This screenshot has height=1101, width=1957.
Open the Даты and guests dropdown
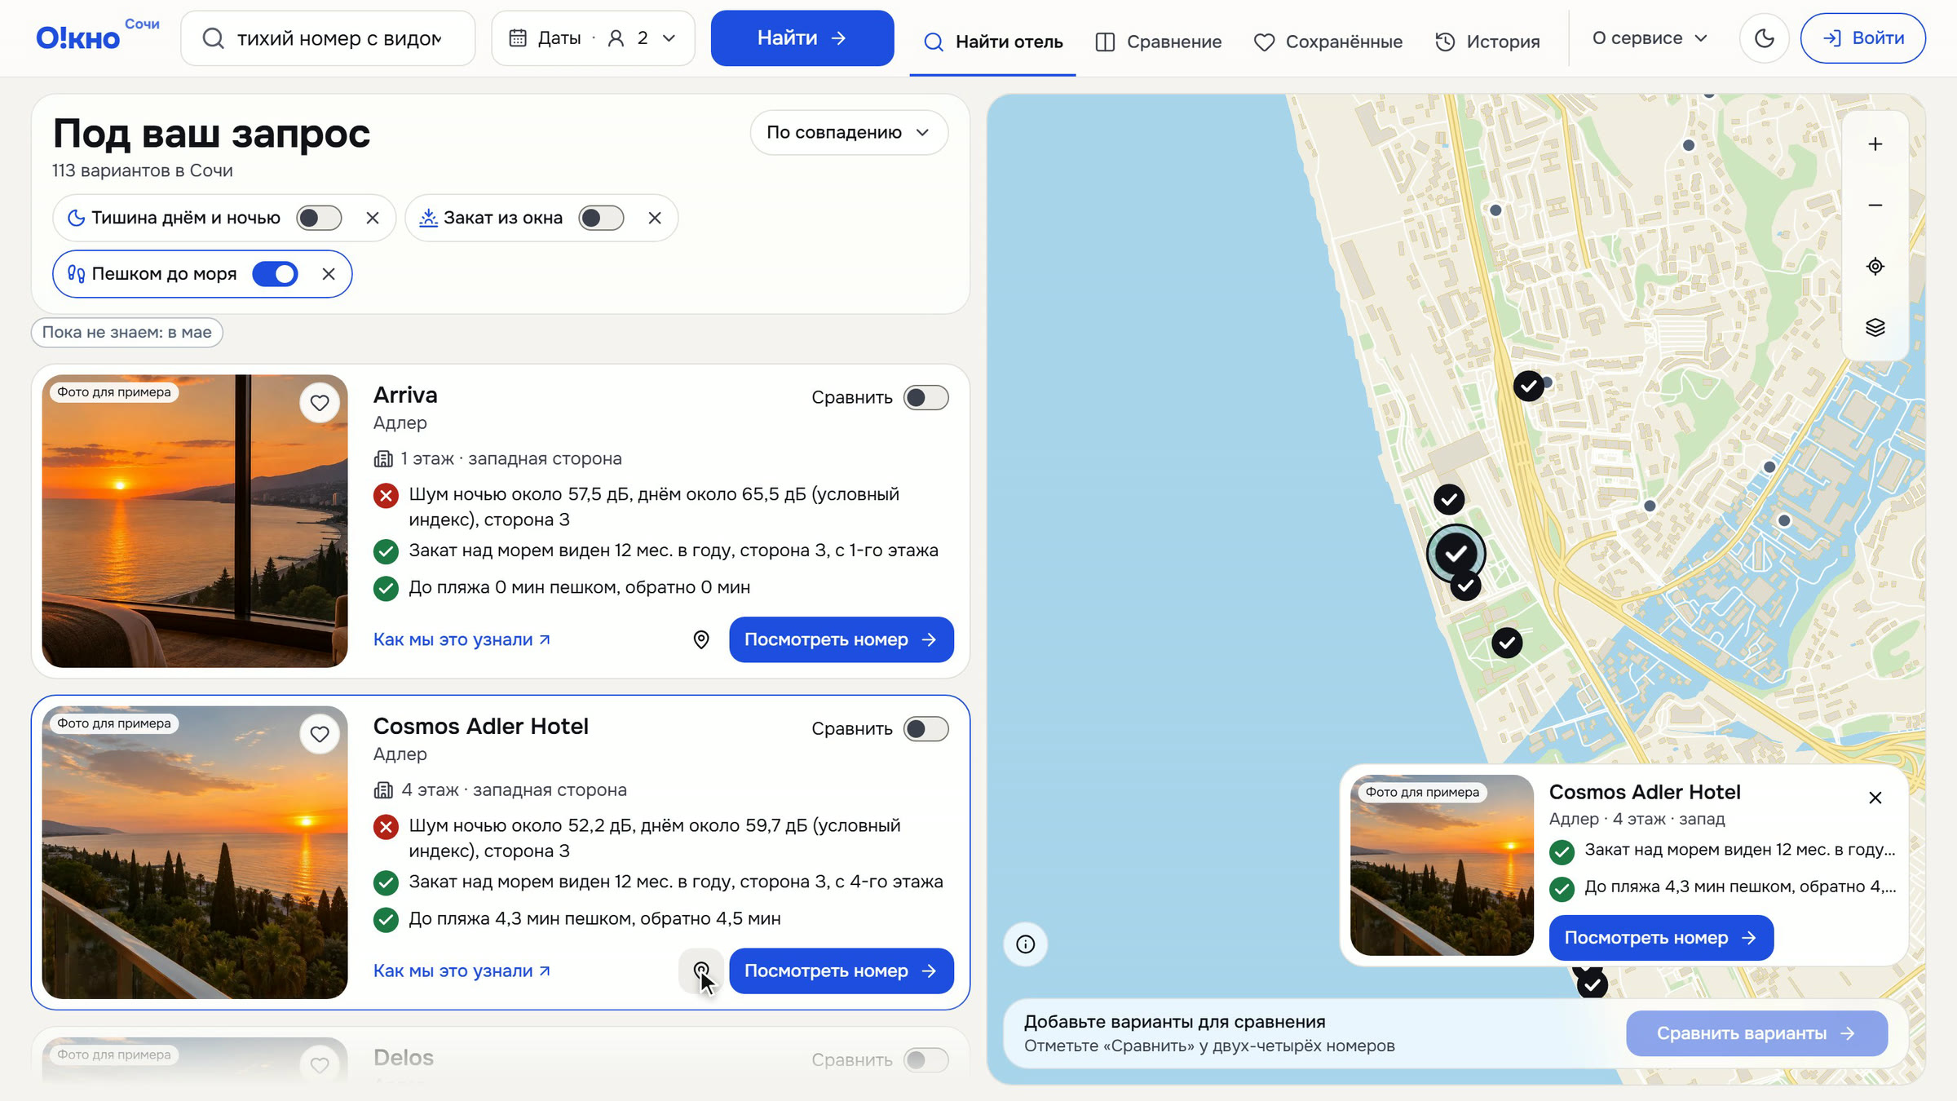[593, 38]
